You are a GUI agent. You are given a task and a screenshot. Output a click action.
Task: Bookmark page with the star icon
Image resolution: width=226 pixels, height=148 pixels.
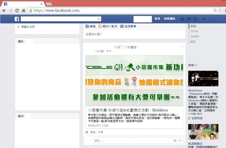click(x=220, y=11)
